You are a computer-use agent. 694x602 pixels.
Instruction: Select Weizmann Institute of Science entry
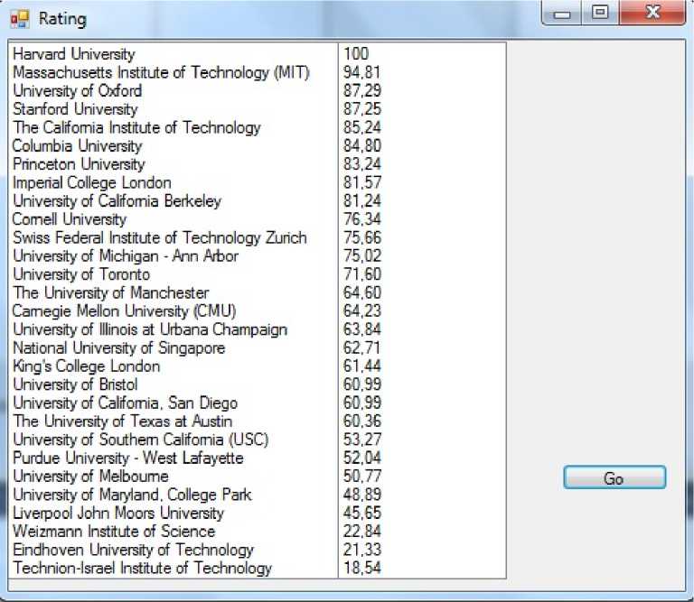(114, 532)
